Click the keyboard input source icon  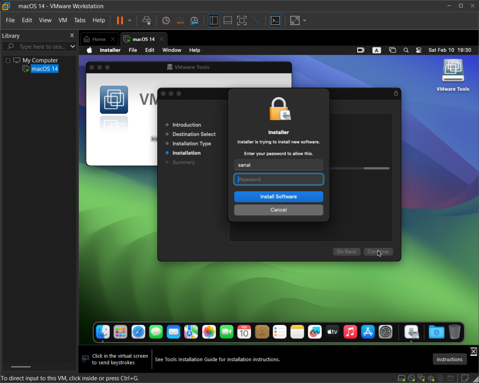pos(377,50)
